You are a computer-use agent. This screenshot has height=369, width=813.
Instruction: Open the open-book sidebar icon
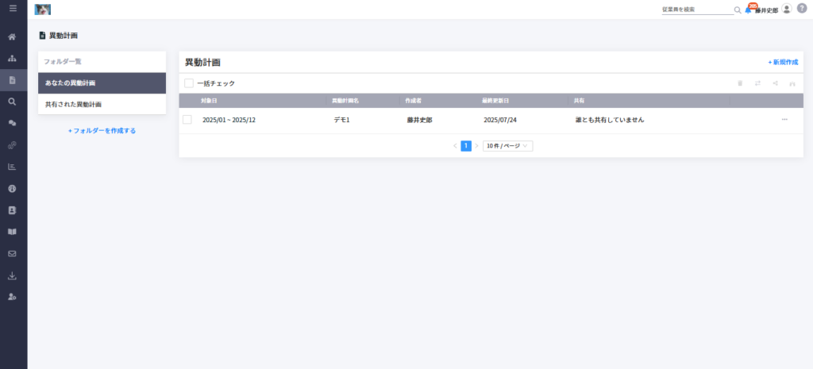point(13,232)
